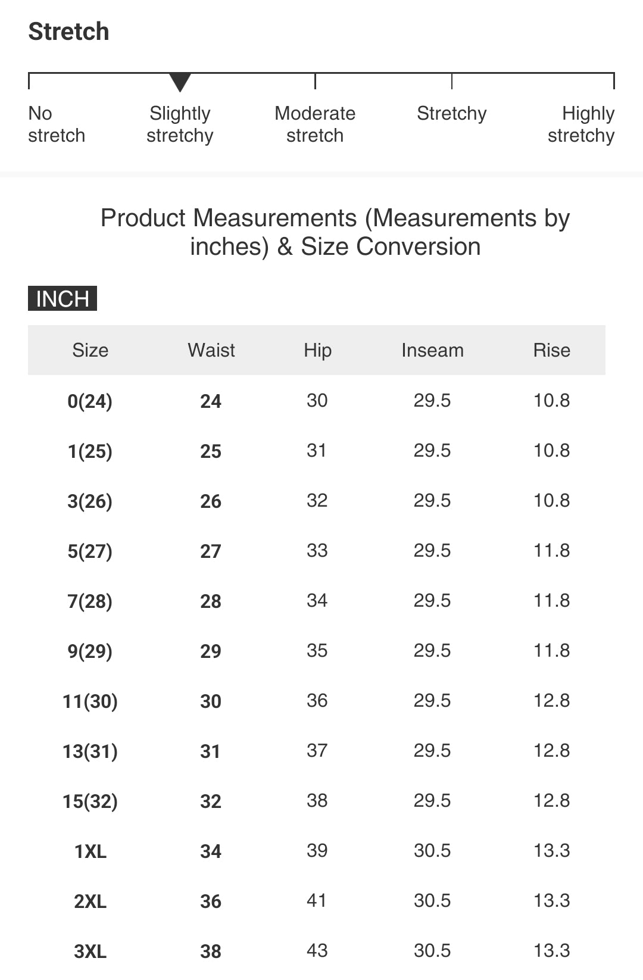Select the 0(24) size row label
Viewport: 643px width, 980px height.
[x=90, y=401]
